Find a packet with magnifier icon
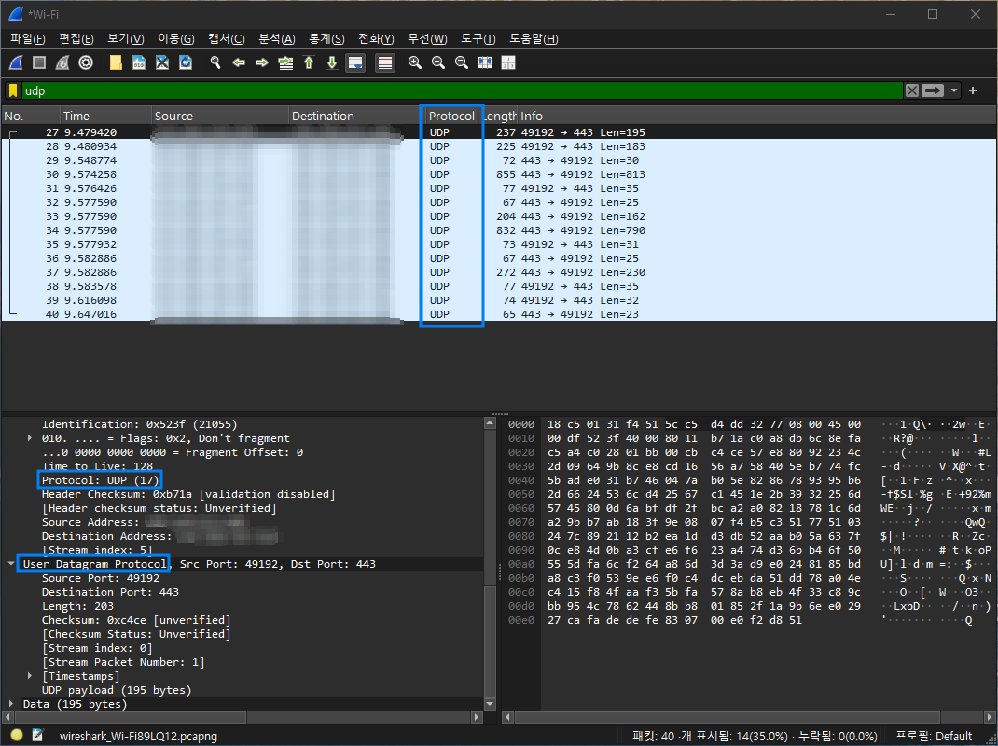 tap(215, 62)
